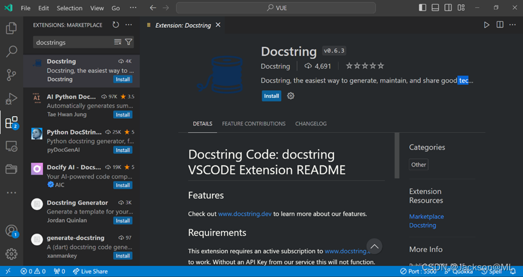Select Docify AI in extensions list

point(81,176)
